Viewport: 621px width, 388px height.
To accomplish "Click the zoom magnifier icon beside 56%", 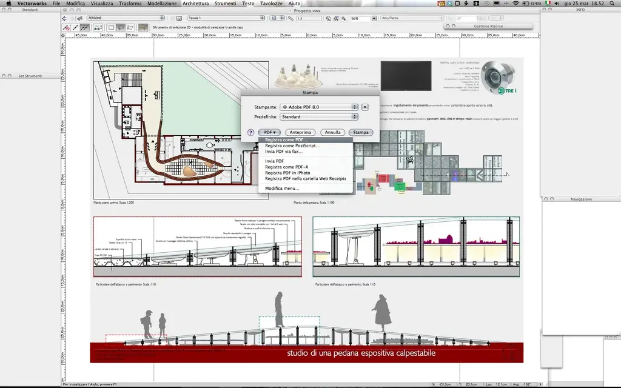I will click(x=344, y=18).
